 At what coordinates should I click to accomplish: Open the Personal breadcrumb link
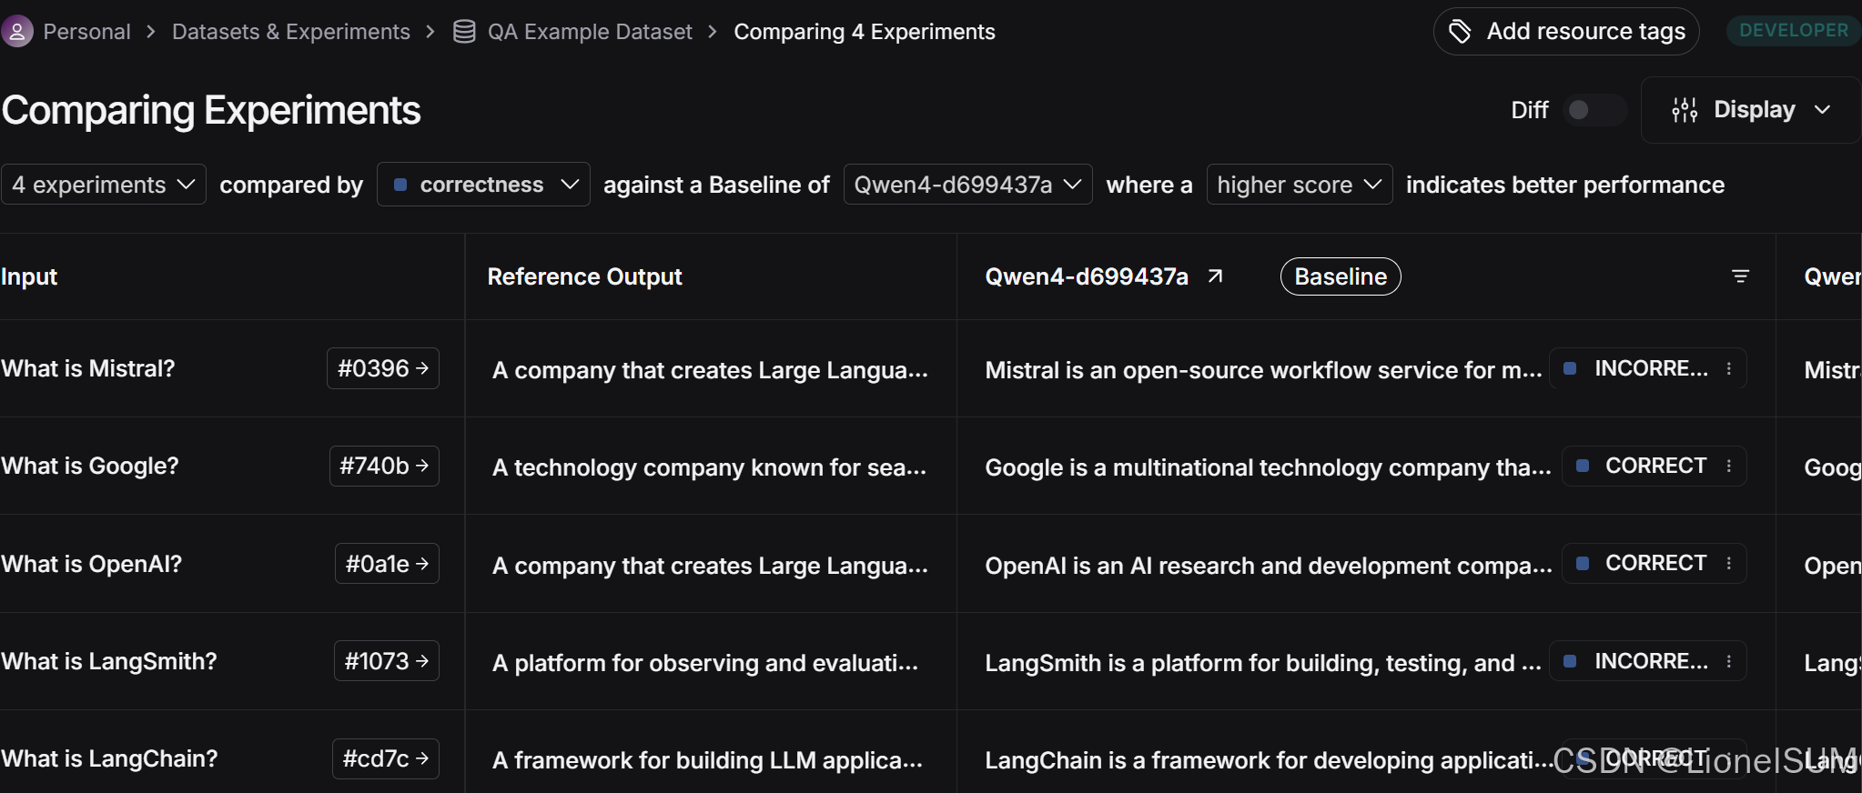86,32
